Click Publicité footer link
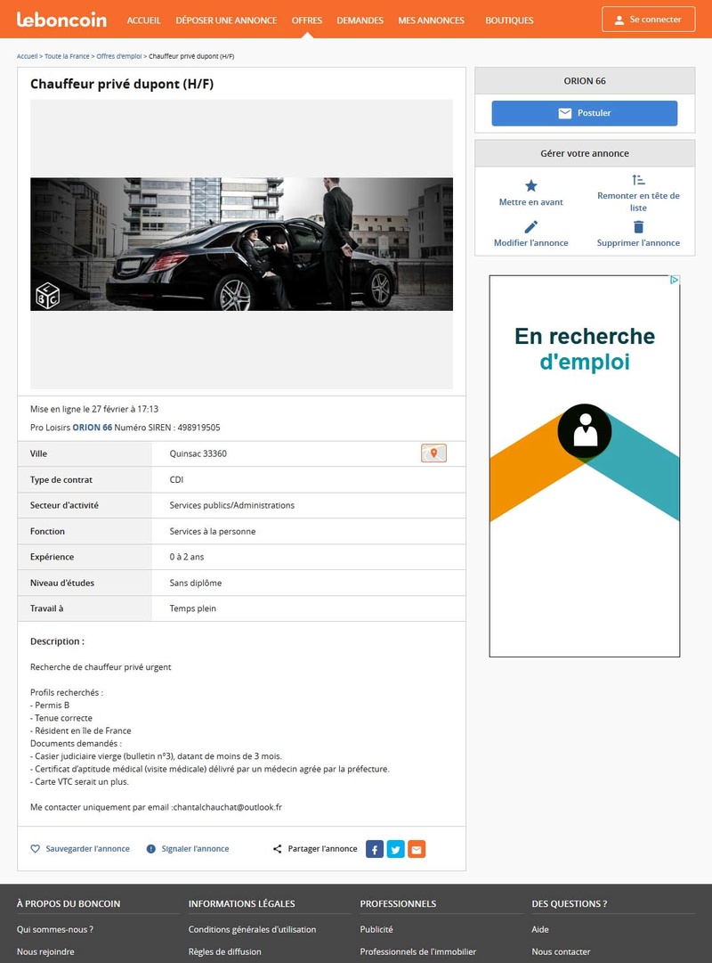The height and width of the screenshot is (963, 712). pos(376,929)
